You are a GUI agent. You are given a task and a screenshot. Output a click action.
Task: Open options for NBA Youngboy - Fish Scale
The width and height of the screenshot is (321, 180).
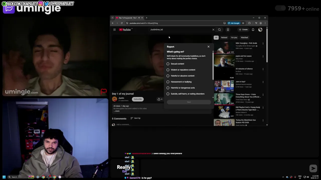tap(263, 43)
